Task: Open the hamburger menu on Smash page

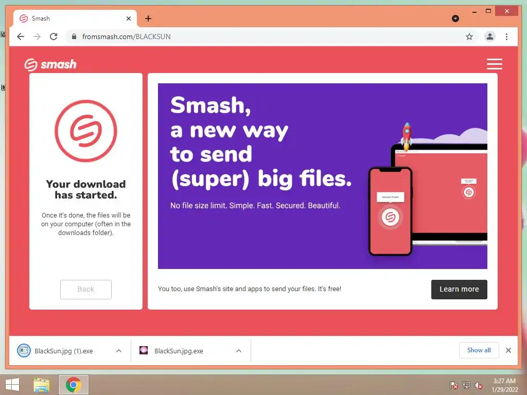Action: 495,64
